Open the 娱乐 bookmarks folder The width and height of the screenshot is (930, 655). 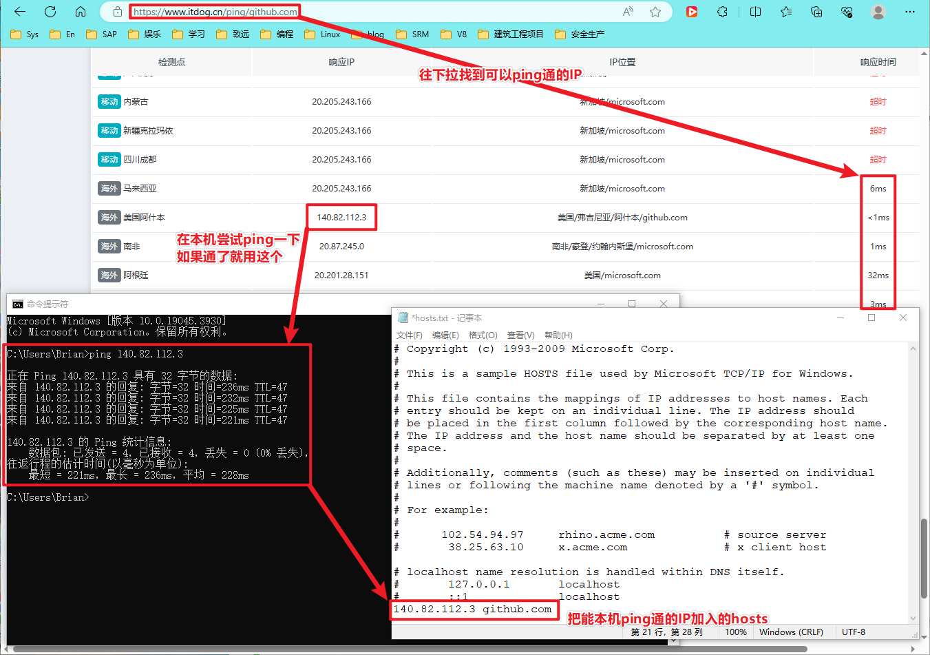(145, 34)
